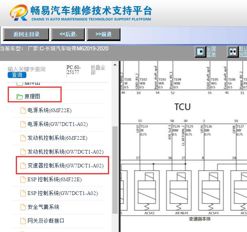Screen dimensions: 247x232
Task: Click the 当前车型 vehicle model text
Action: [54, 48]
